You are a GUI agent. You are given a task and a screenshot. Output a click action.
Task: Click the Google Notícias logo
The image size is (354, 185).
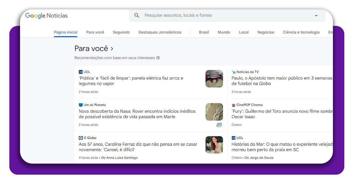tap(46, 16)
